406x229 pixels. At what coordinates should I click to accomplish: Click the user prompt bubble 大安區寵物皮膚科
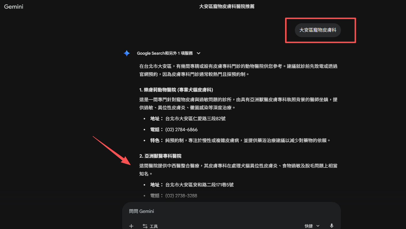coord(318,30)
